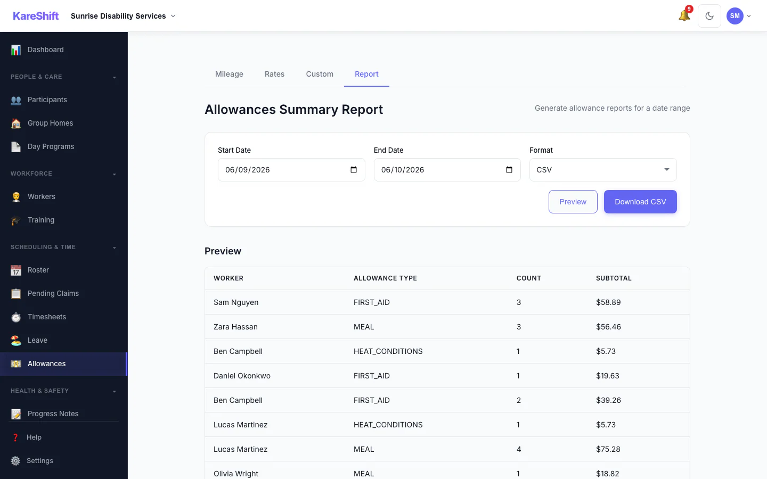Select the Olivia Wright row name
Viewport: 767px width, 479px height.
click(236, 474)
